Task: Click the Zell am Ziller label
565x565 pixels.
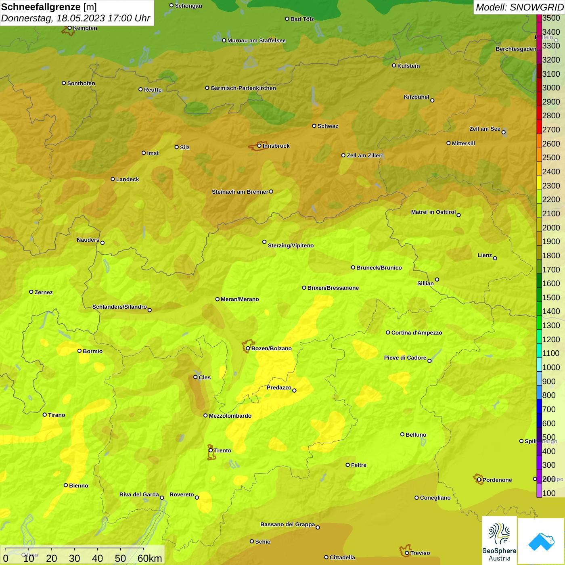Action: tap(364, 155)
